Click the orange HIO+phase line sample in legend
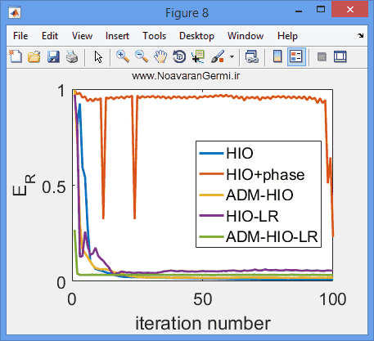Image resolution: width=374 pixels, height=341 pixels. click(211, 174)
